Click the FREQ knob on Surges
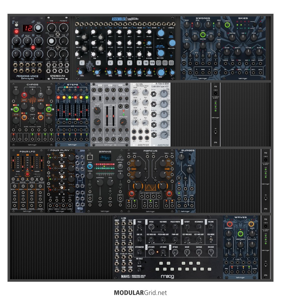Screen dimensions: 281x298 coord(181,157)
